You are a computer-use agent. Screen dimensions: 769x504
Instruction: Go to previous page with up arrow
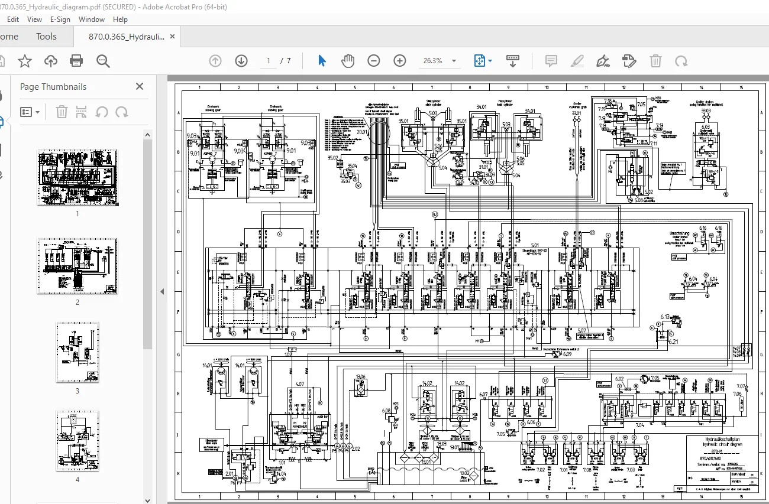(215, 60)
